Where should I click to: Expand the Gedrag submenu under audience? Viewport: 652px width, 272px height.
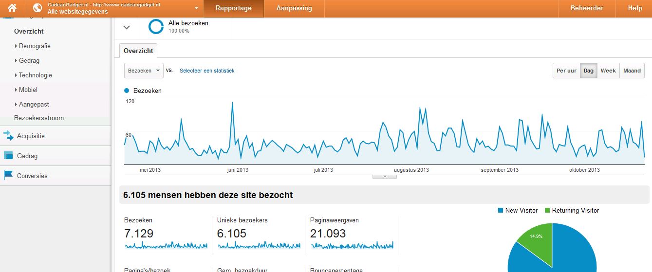point(29,60)
